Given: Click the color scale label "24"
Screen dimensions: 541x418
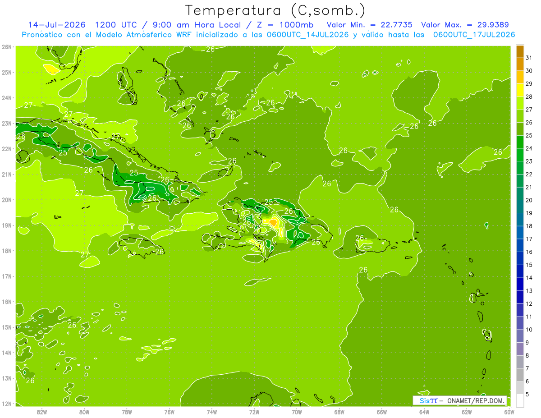Looking at the screenshot, I should (x=529, y=148).
